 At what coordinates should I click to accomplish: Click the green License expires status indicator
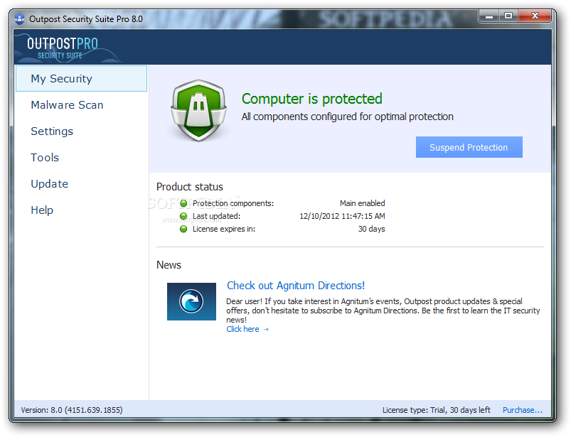[183, 229]
